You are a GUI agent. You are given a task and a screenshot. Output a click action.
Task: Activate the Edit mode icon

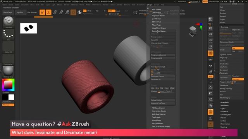[x=42, y=12]
